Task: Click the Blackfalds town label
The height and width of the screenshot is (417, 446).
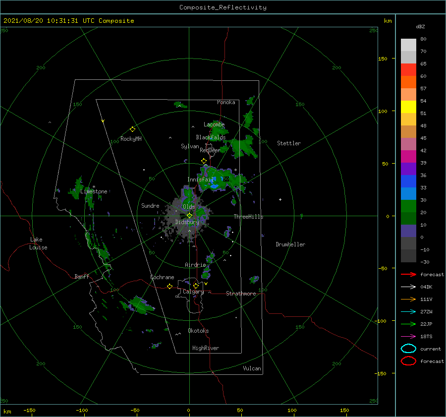Action: click(x=211, y=137)
